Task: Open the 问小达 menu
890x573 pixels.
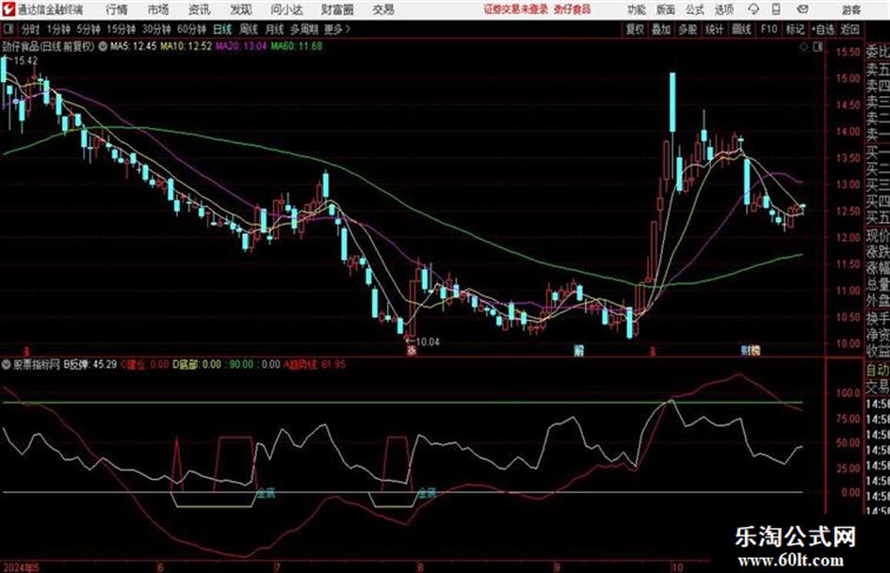Action: pyautogui.click(x=286, y=9)
